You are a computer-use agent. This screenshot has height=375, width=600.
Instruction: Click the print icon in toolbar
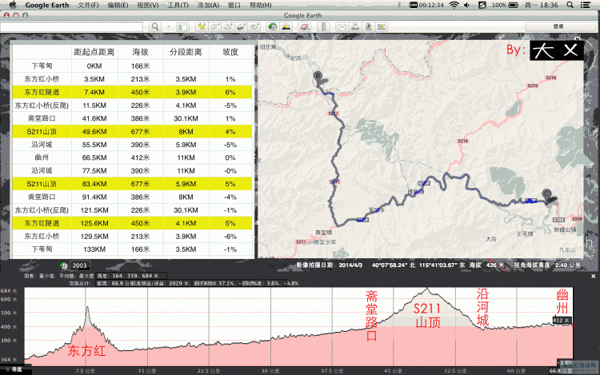354,26
